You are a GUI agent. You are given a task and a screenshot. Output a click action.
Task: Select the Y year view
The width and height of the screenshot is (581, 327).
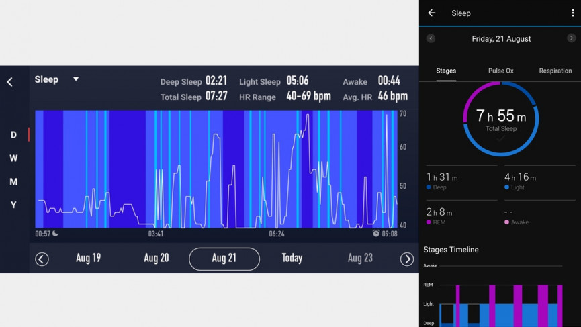pos(13,205)
